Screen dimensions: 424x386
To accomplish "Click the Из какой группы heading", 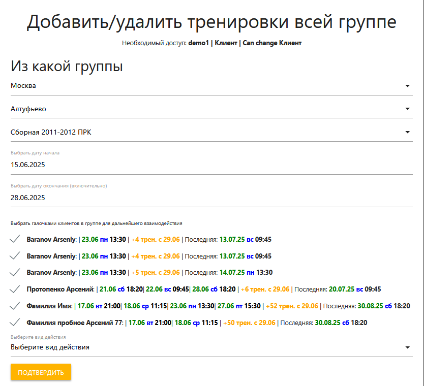I will (x=67, y=66).
